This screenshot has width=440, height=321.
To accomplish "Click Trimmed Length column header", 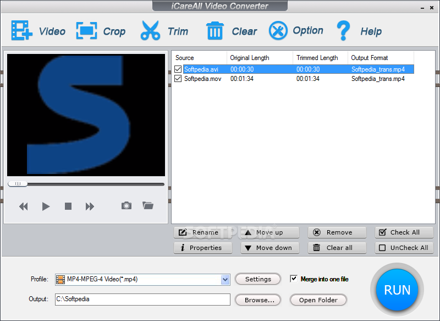I will pos(321,58).
